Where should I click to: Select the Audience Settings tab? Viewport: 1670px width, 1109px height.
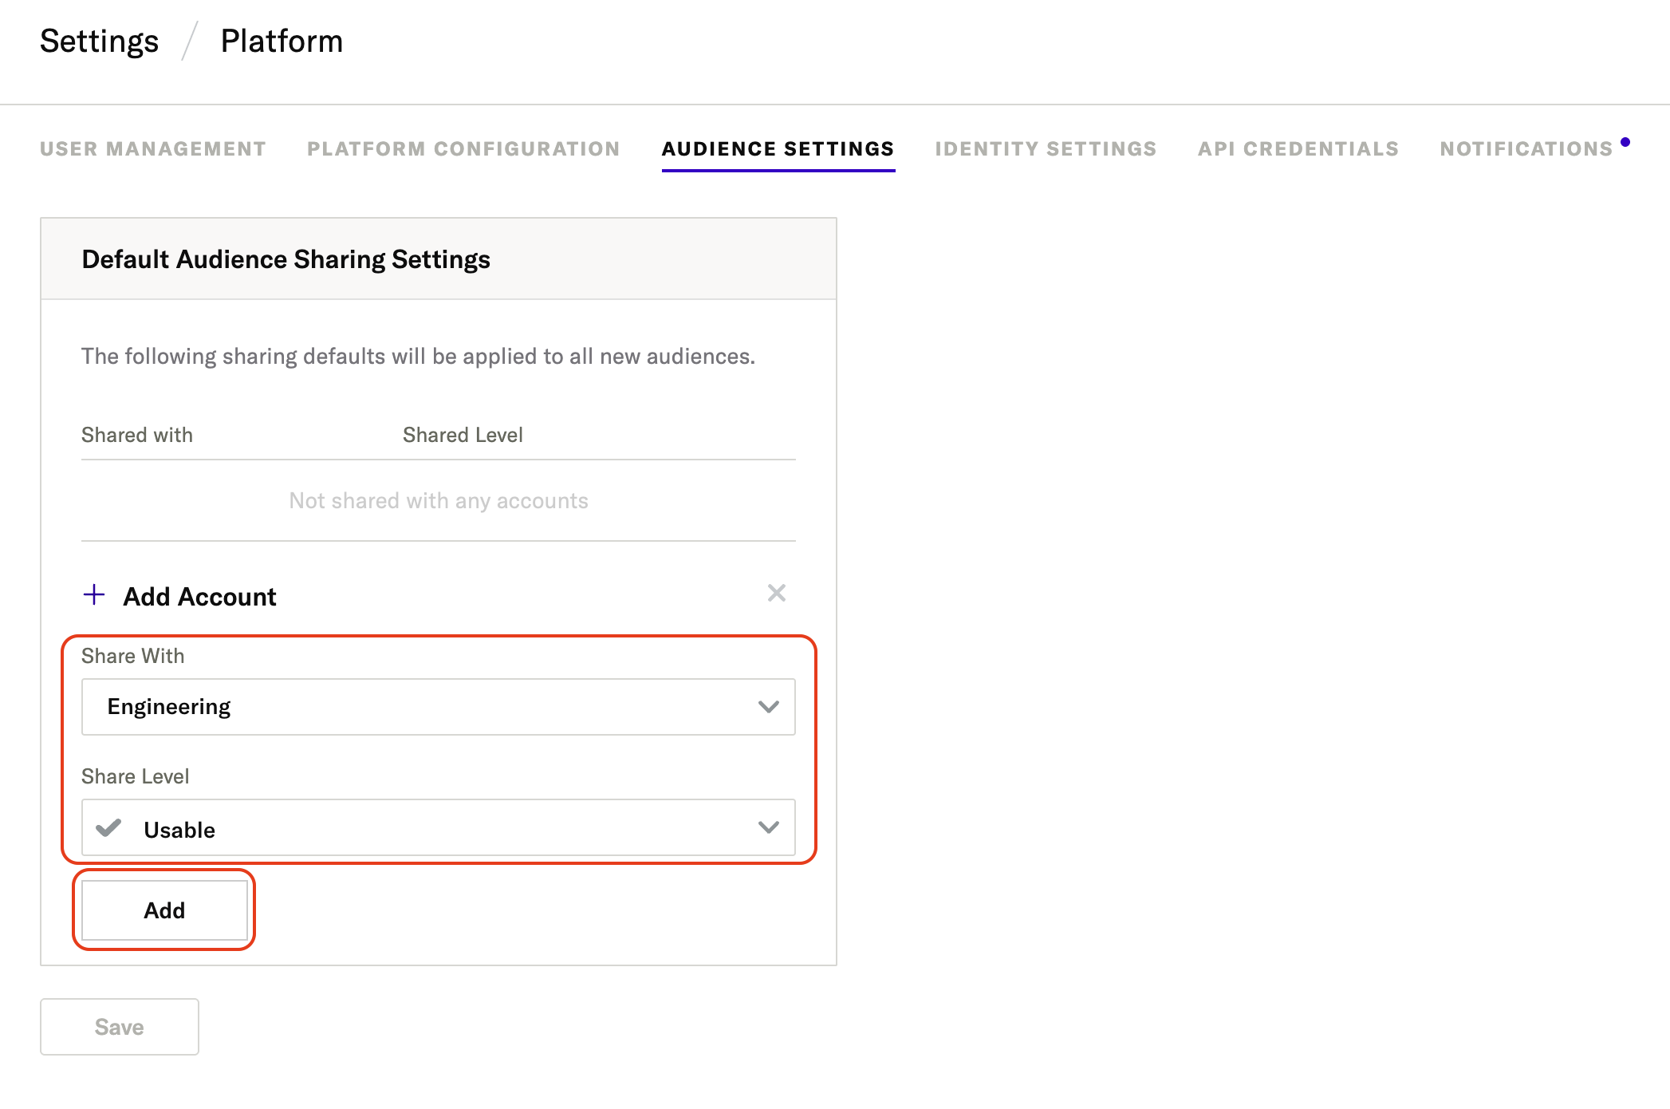coord(778,149)
